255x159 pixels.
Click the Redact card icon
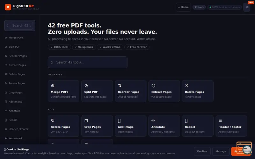(x=186, y=121)
